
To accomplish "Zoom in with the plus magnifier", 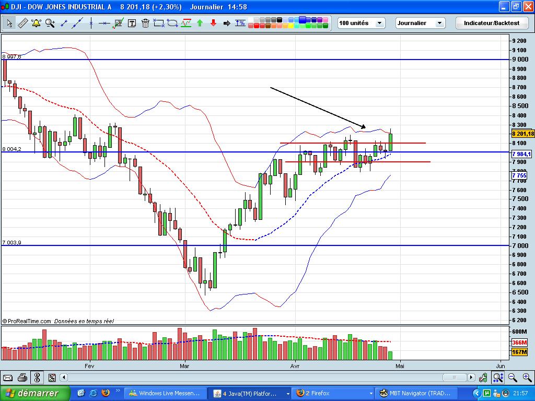I will 527,378.
